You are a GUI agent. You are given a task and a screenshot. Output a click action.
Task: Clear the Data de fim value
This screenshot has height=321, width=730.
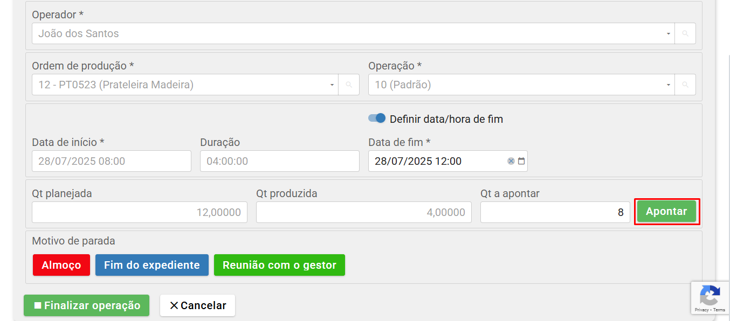[x=511, y=161]
